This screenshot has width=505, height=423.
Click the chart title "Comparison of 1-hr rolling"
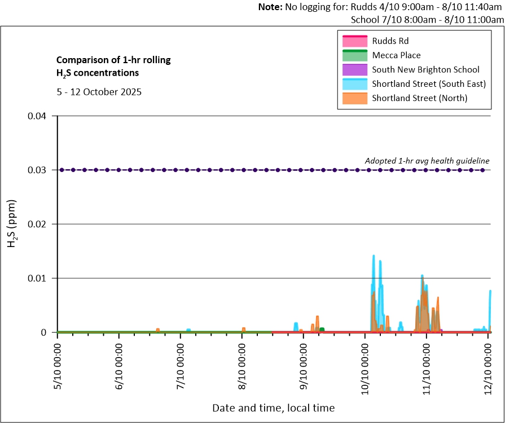[x=113, y=60]
